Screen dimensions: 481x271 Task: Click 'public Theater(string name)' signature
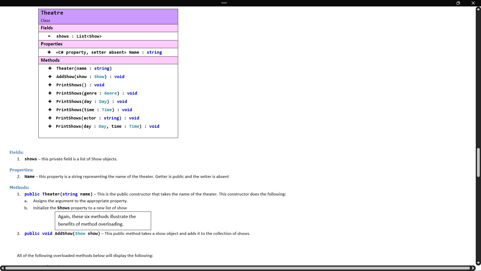[58, 194]
